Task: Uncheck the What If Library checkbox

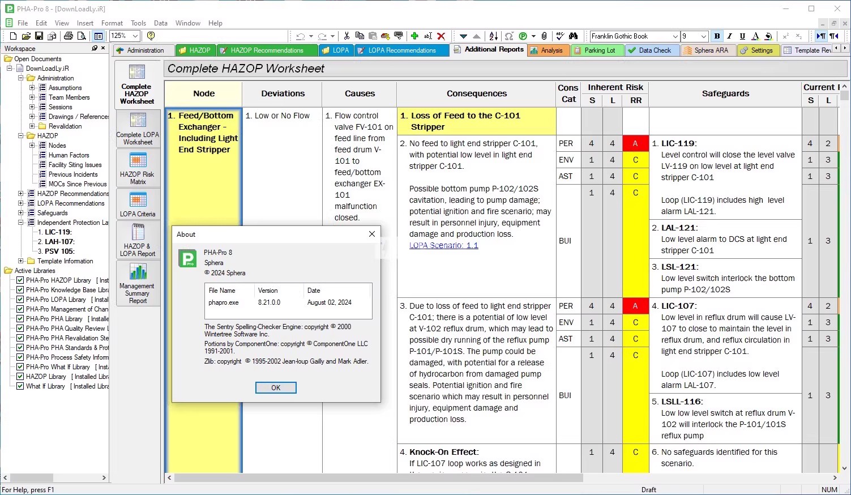Action: [20, 386]
